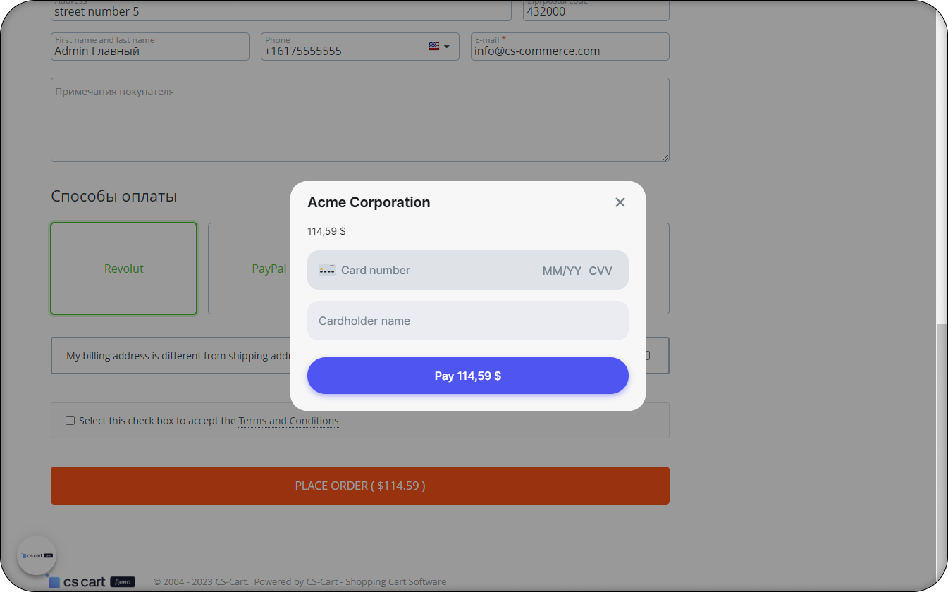
Task: Click the PLACE ORDER ( $114.59 ) button
Action: click(360, 486)
